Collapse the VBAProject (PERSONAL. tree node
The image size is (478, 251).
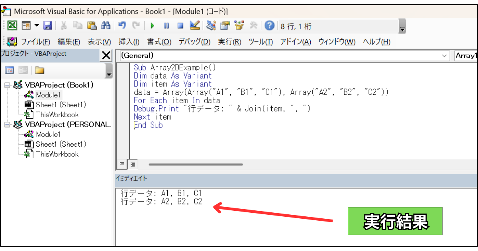tap(7, 124)
